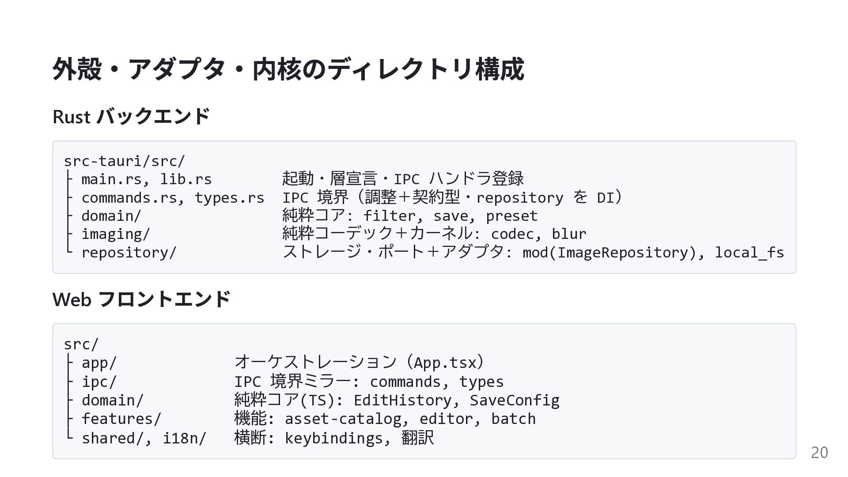Click the asset-catalog, editor, batch description

click(410, 419)
